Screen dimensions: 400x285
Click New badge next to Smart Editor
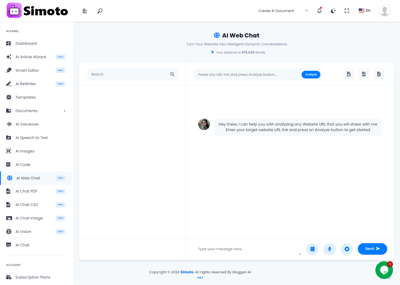click(x=60, y=70)
